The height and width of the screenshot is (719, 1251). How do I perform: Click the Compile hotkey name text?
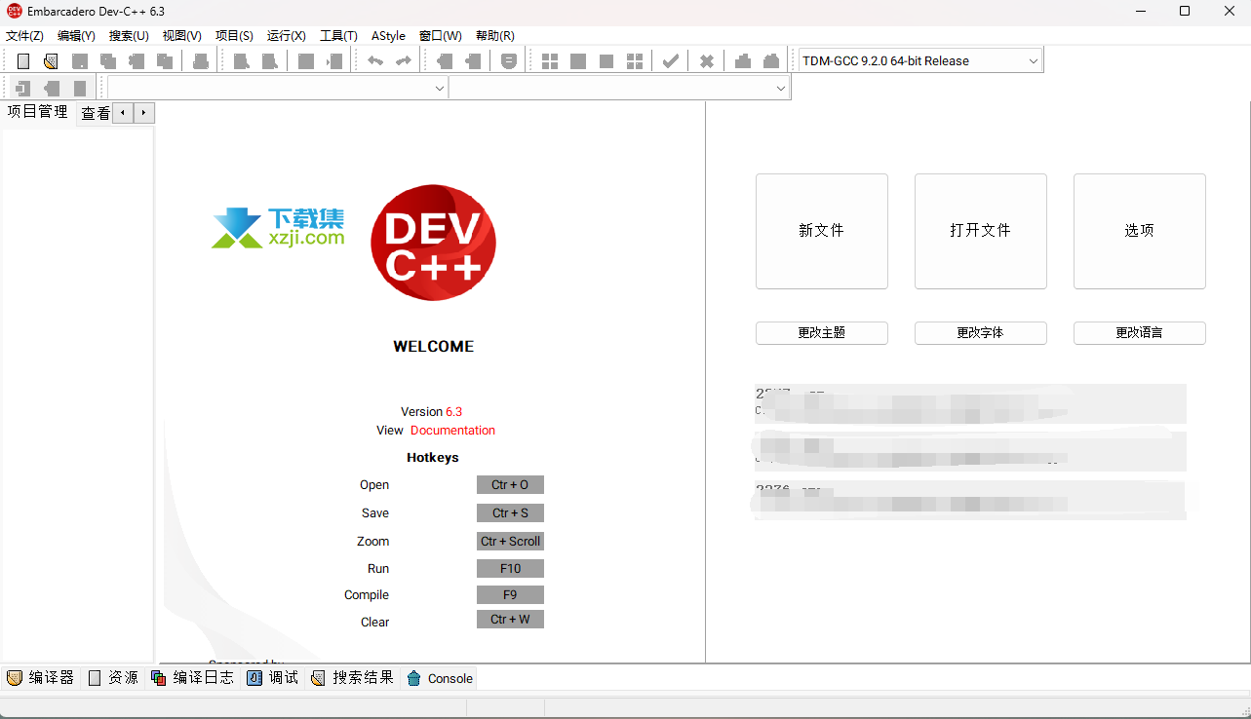click(367, 595)
